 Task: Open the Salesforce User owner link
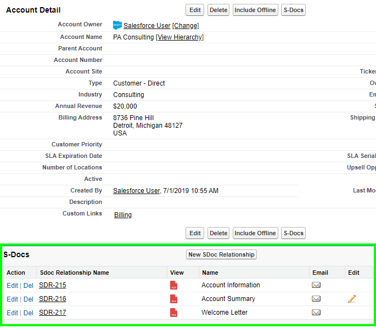pos(147,26)
